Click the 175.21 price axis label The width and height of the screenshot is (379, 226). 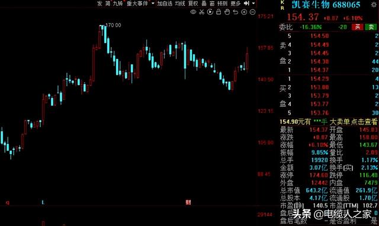pos(266,17)
